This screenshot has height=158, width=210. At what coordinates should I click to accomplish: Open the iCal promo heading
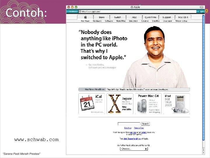click(x=99, y=97)
